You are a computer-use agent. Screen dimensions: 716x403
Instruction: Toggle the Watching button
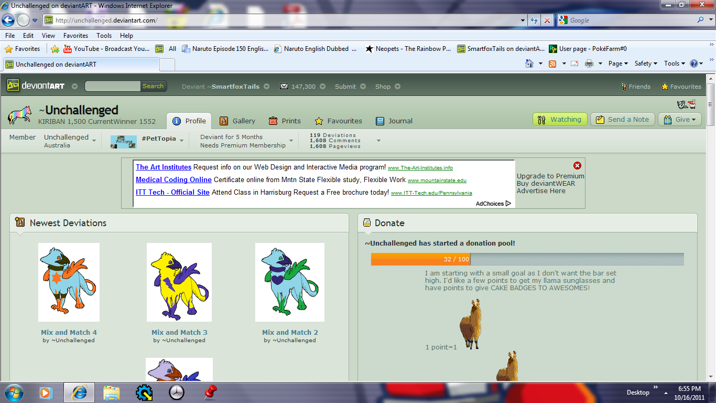(x=560, y=119)
